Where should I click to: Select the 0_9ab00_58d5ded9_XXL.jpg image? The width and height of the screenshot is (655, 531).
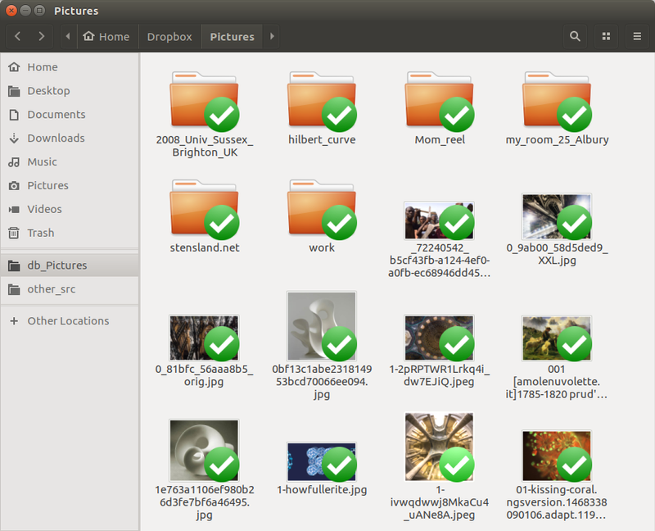557,217
